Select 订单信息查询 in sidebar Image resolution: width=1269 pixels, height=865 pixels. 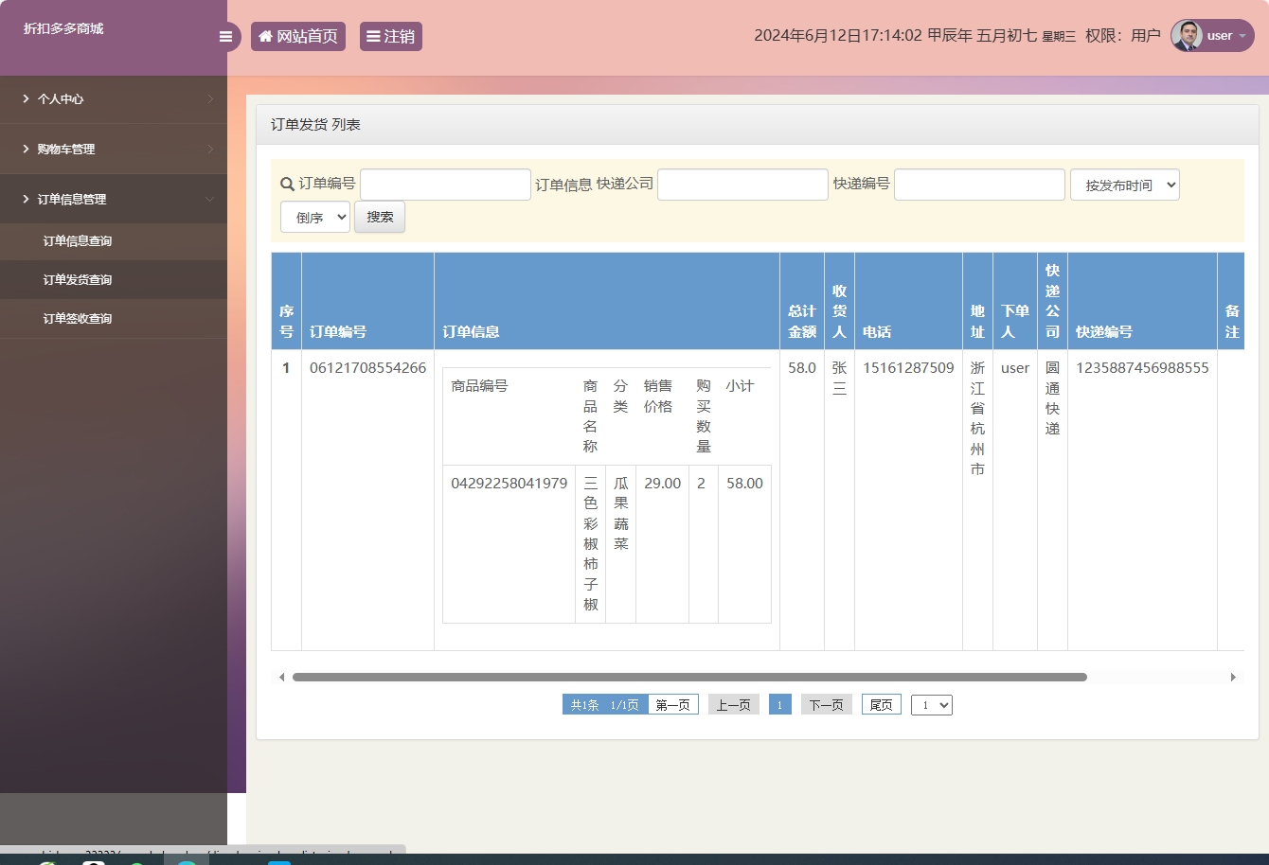pyautogui.click(x=78, y=241)
